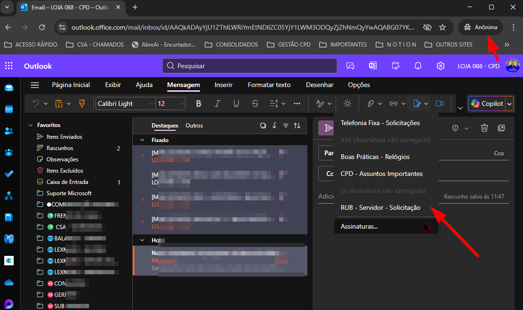Click the Signature pen icon

(x=417, y=103)
